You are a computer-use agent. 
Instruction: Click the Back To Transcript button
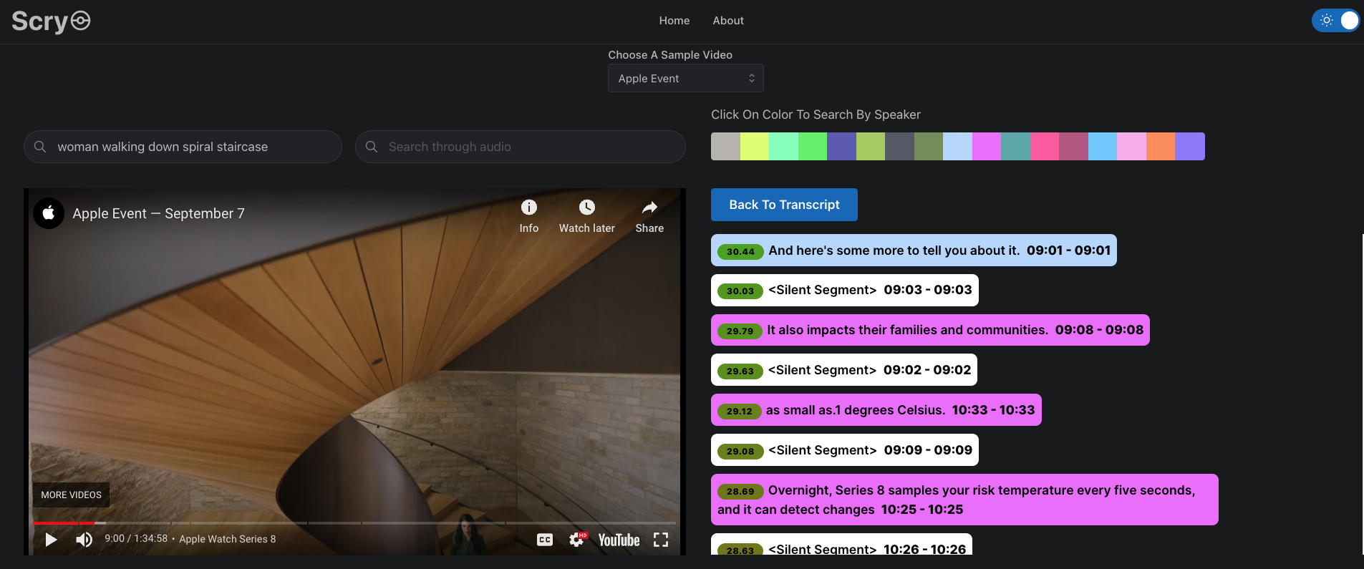click(x=784, y=205)
